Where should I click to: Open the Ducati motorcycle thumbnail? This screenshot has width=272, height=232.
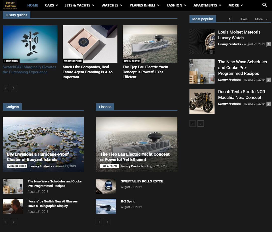tap(202, 101)
